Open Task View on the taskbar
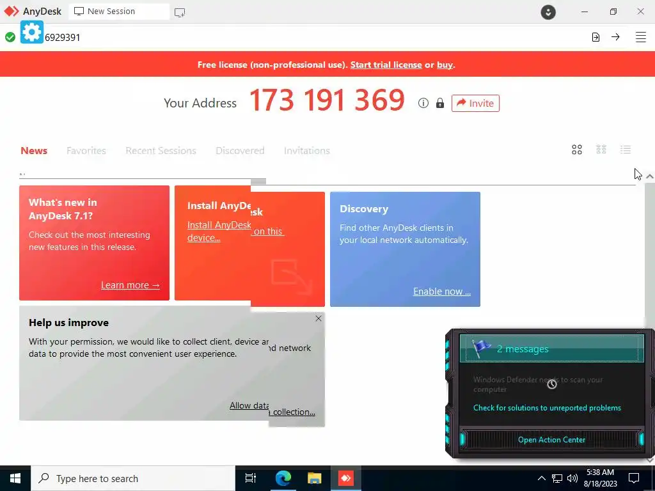 pyautogui.click(x=251, y=478)
